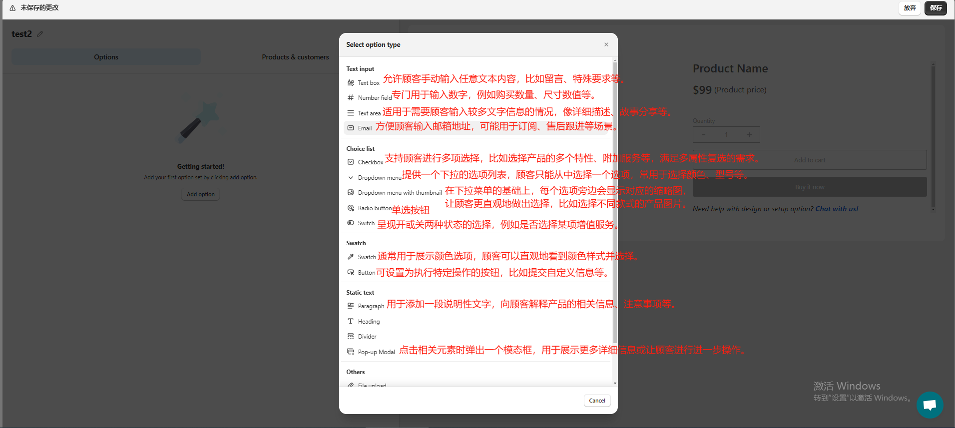Select the Dropdown menu chevron icon
Image resolution: width=955 pixels, height=428 pixels.
(x=351, y=177)
